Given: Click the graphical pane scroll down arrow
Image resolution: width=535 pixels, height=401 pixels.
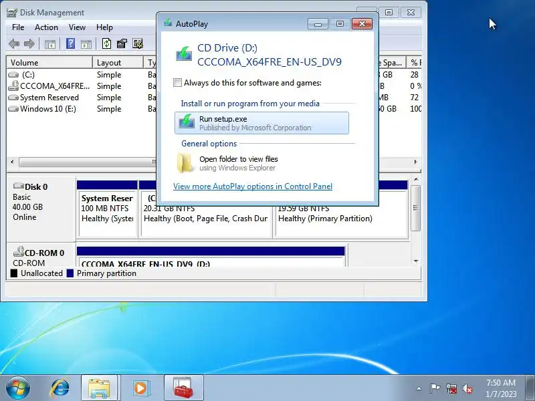Looking at the screenshot, I should click(x=416, y=261).
